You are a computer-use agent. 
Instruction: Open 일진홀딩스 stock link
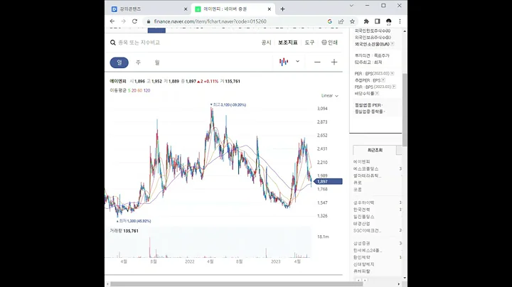pos(364,217)
